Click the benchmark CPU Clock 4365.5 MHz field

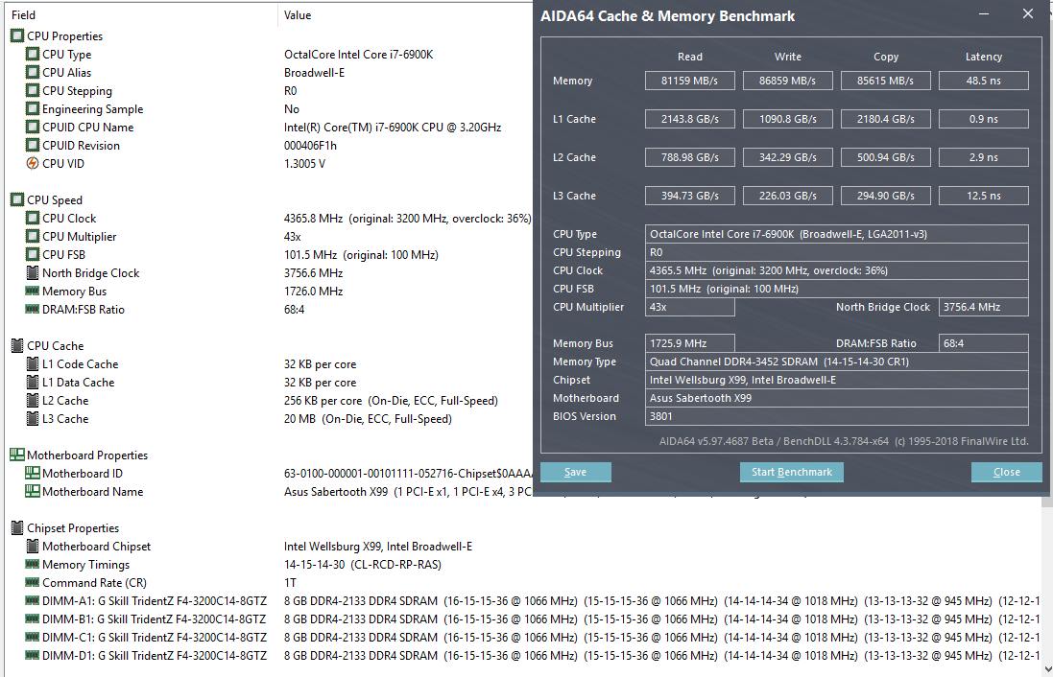click(x=837, y=270)
